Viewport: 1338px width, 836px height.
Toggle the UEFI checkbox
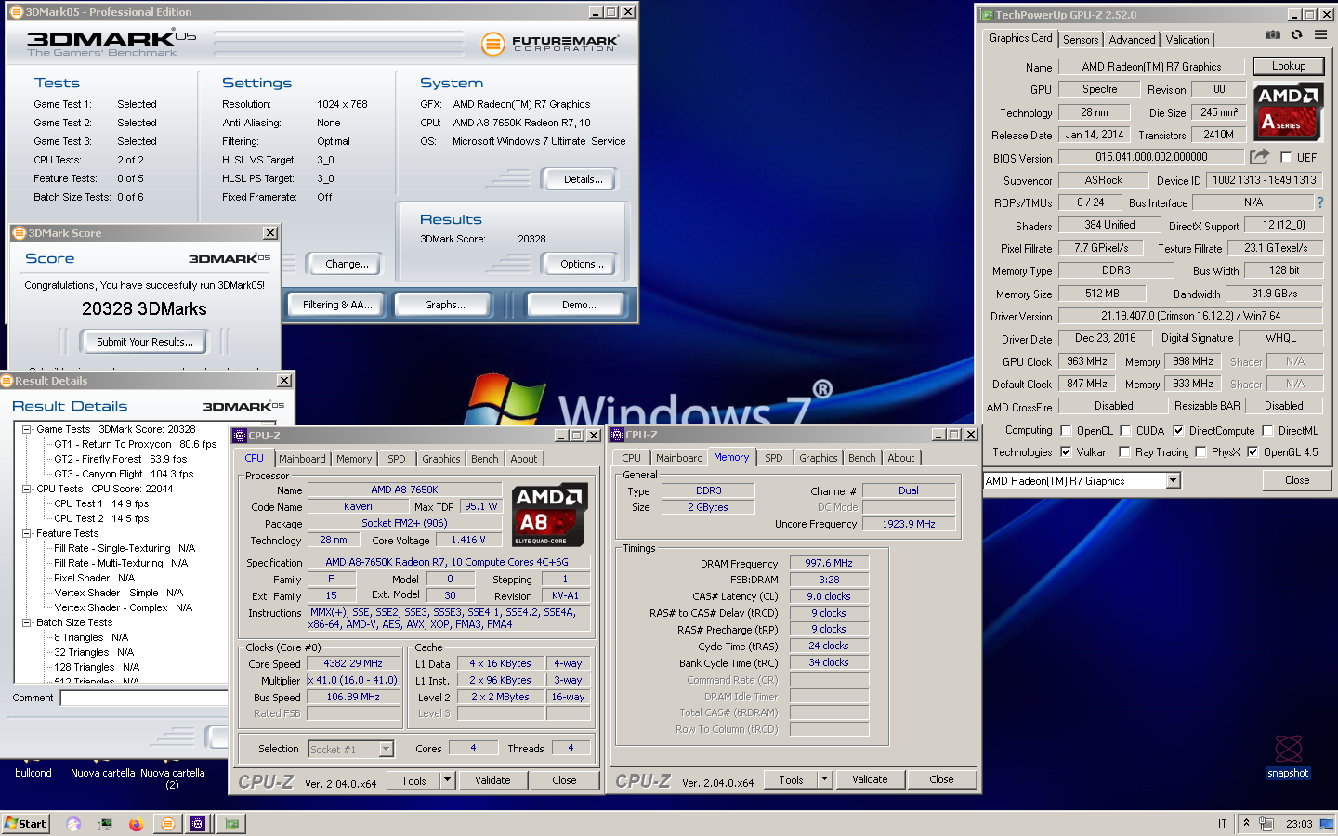1286,158
